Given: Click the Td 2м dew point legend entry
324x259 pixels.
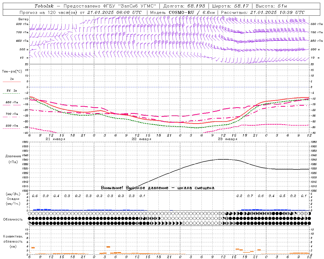Looking at the screenshot, I should 12,91.
